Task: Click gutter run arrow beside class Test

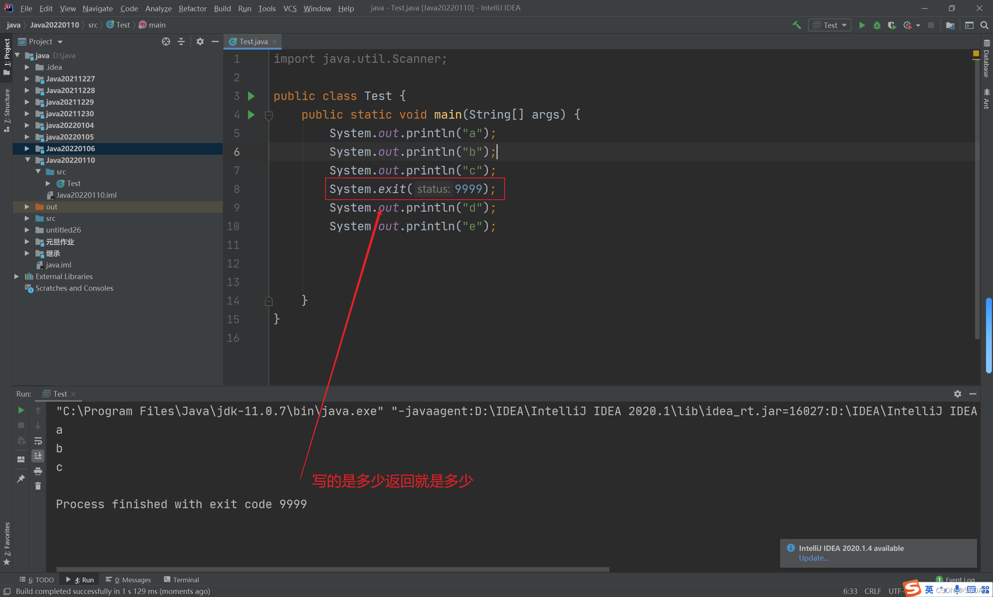Action: pyautogui.click(x=251, y=96)
